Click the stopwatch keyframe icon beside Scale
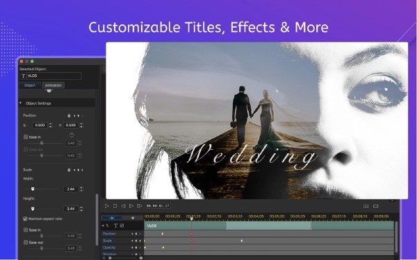This screenshot has width=417, height=260. [x=69, y=170]
